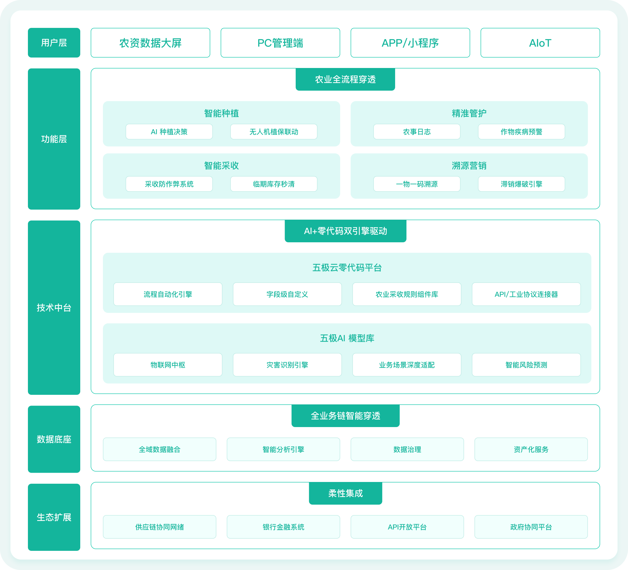628x570 pixels.
Task: Open the 字段级自定义 box
Action: click(287, 294)
